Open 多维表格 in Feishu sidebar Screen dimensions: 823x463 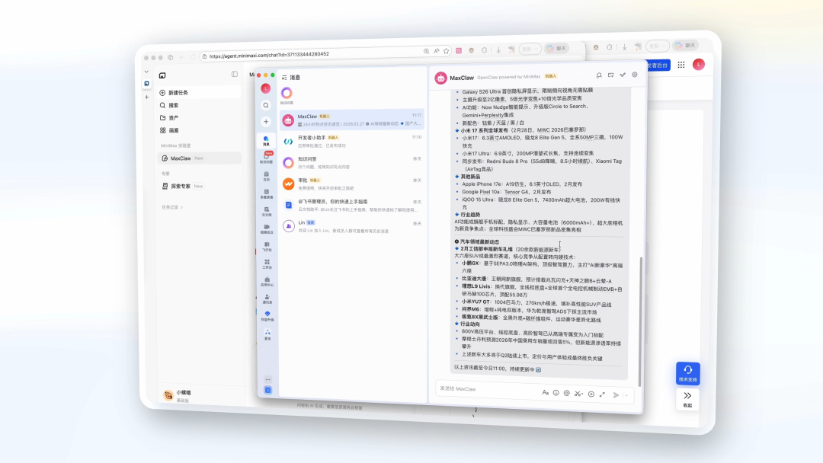267,194
